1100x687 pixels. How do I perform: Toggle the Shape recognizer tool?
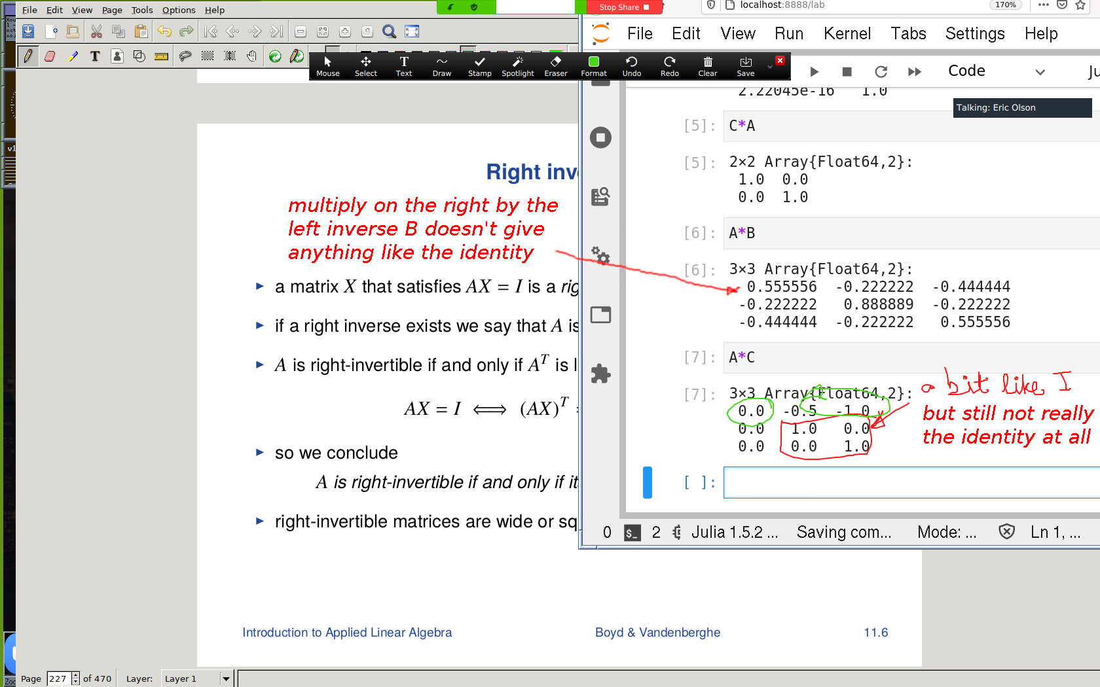(x=139, y=56)
